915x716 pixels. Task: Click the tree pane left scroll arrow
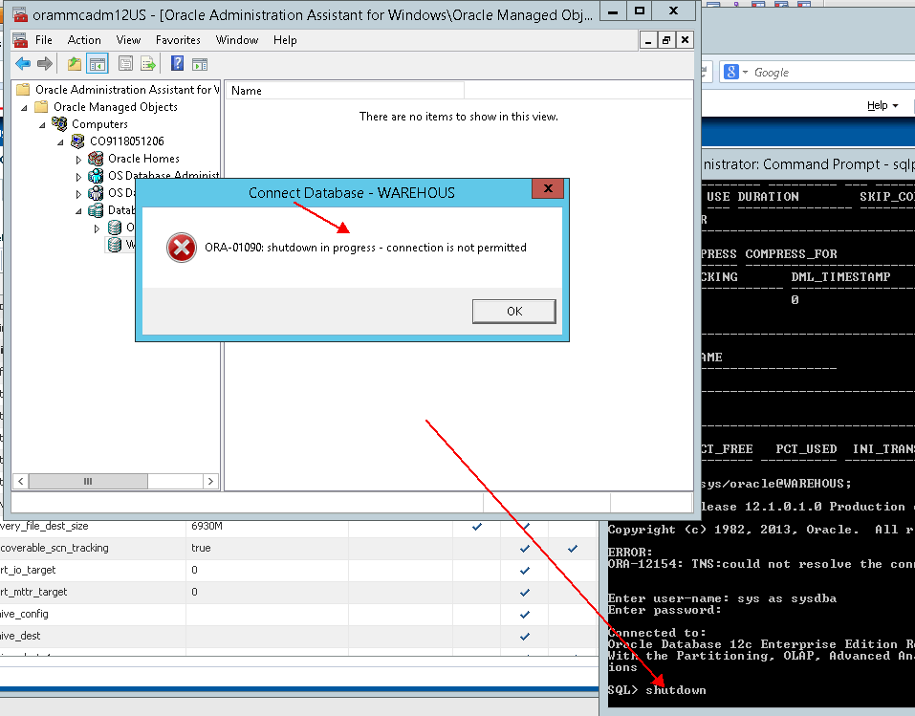[x=20, y=482]
